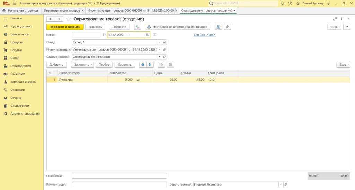Expand the Инвентаризация dropdown
The height and width of the screenshot is (190, 355).
(159, 49)
